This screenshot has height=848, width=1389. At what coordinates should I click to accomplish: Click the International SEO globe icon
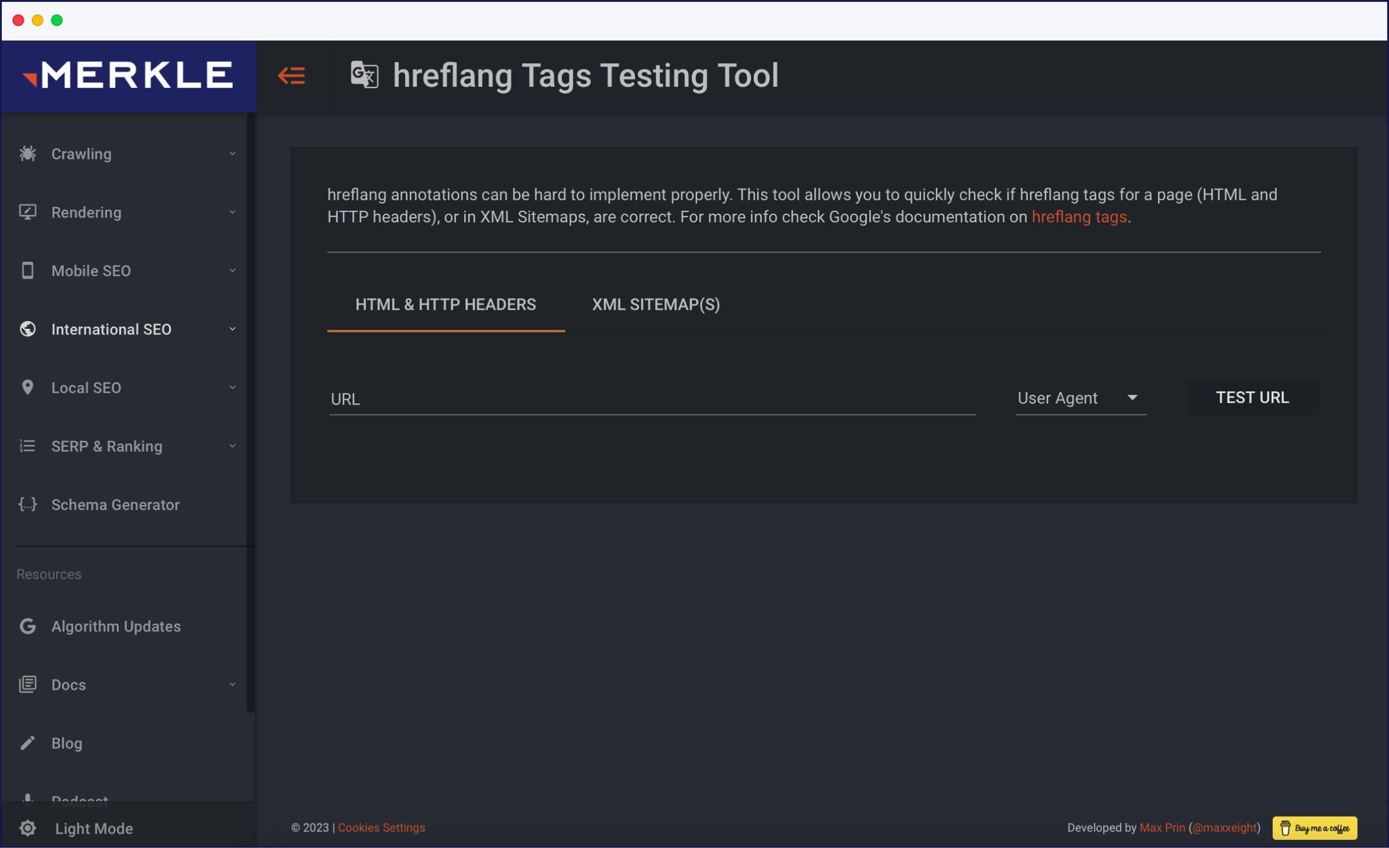tap(27, 329)
